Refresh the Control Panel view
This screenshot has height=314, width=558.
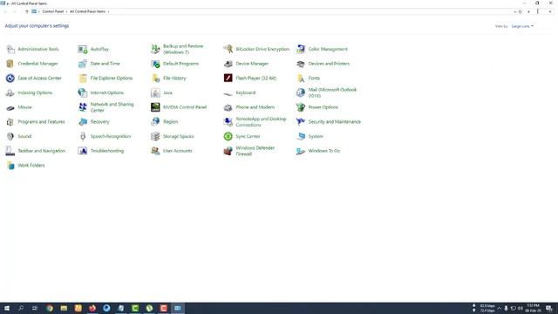[521, 11]
